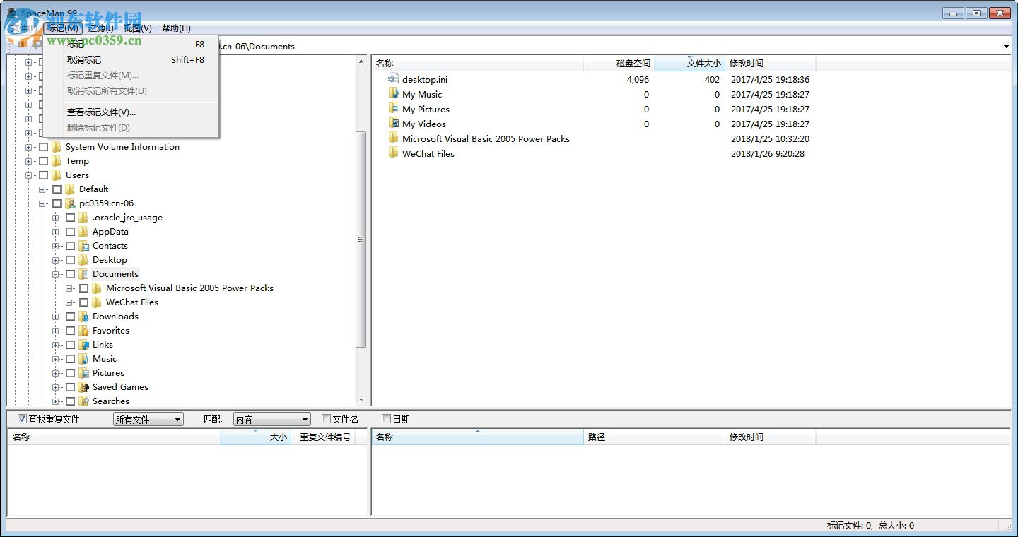Sort file list by 修改时间 column header
The height and width of the screenshot is (537, 1018).
(x=771, y=64)
